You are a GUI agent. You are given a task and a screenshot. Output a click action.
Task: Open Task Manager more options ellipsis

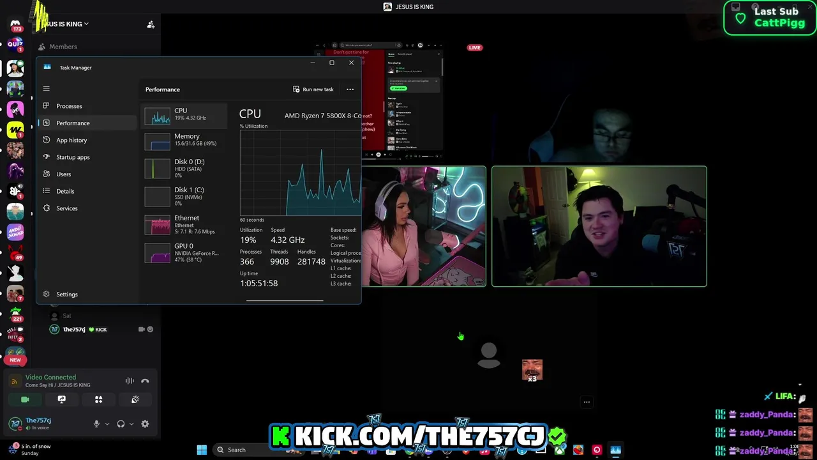pos(350,89)
